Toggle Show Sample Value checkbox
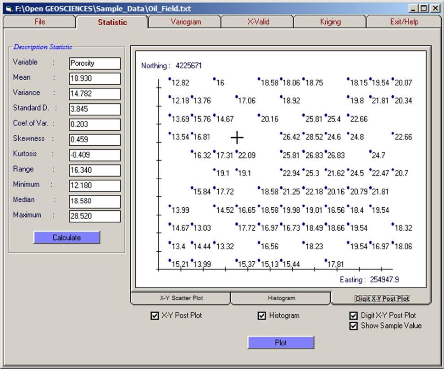This screenshot has height=369, width=444. click(354, 326)
